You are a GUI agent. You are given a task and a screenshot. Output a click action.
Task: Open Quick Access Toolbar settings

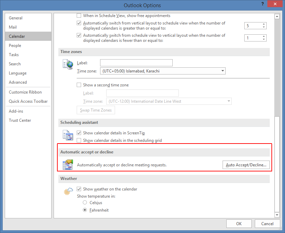coord(28,101)
